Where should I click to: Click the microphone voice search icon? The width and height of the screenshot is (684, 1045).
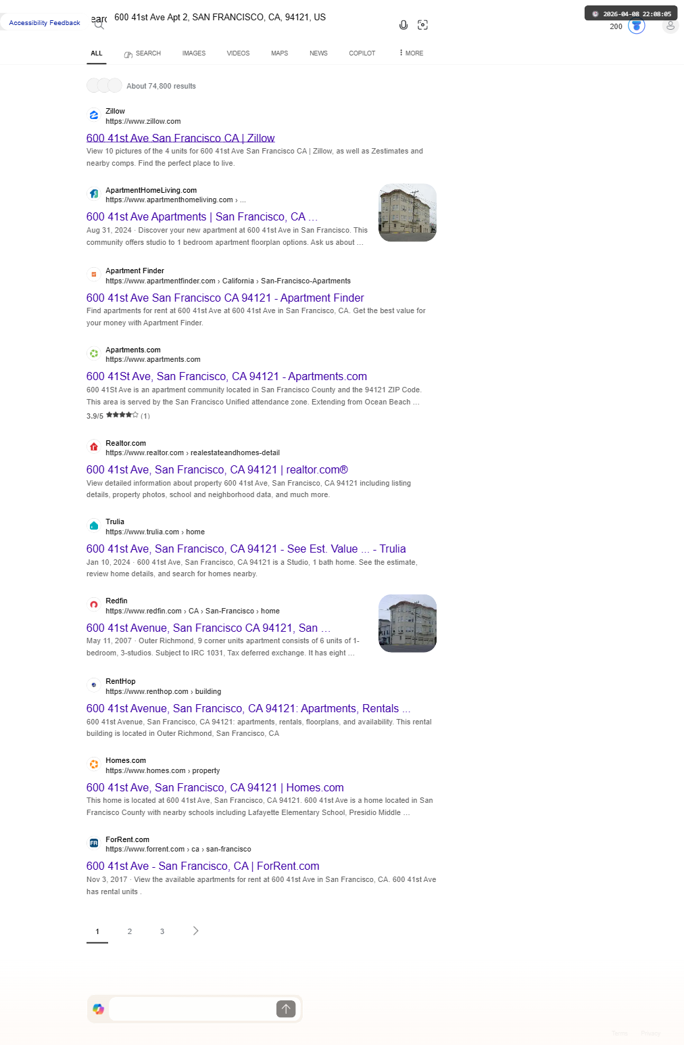coord(404,25)
